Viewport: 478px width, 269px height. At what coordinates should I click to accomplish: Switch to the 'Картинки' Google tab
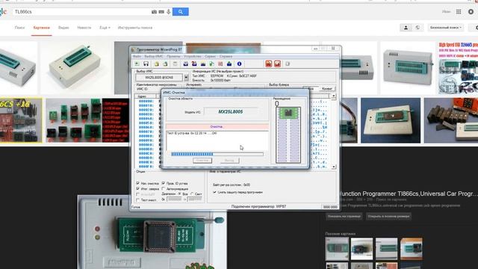click(42, 28)
